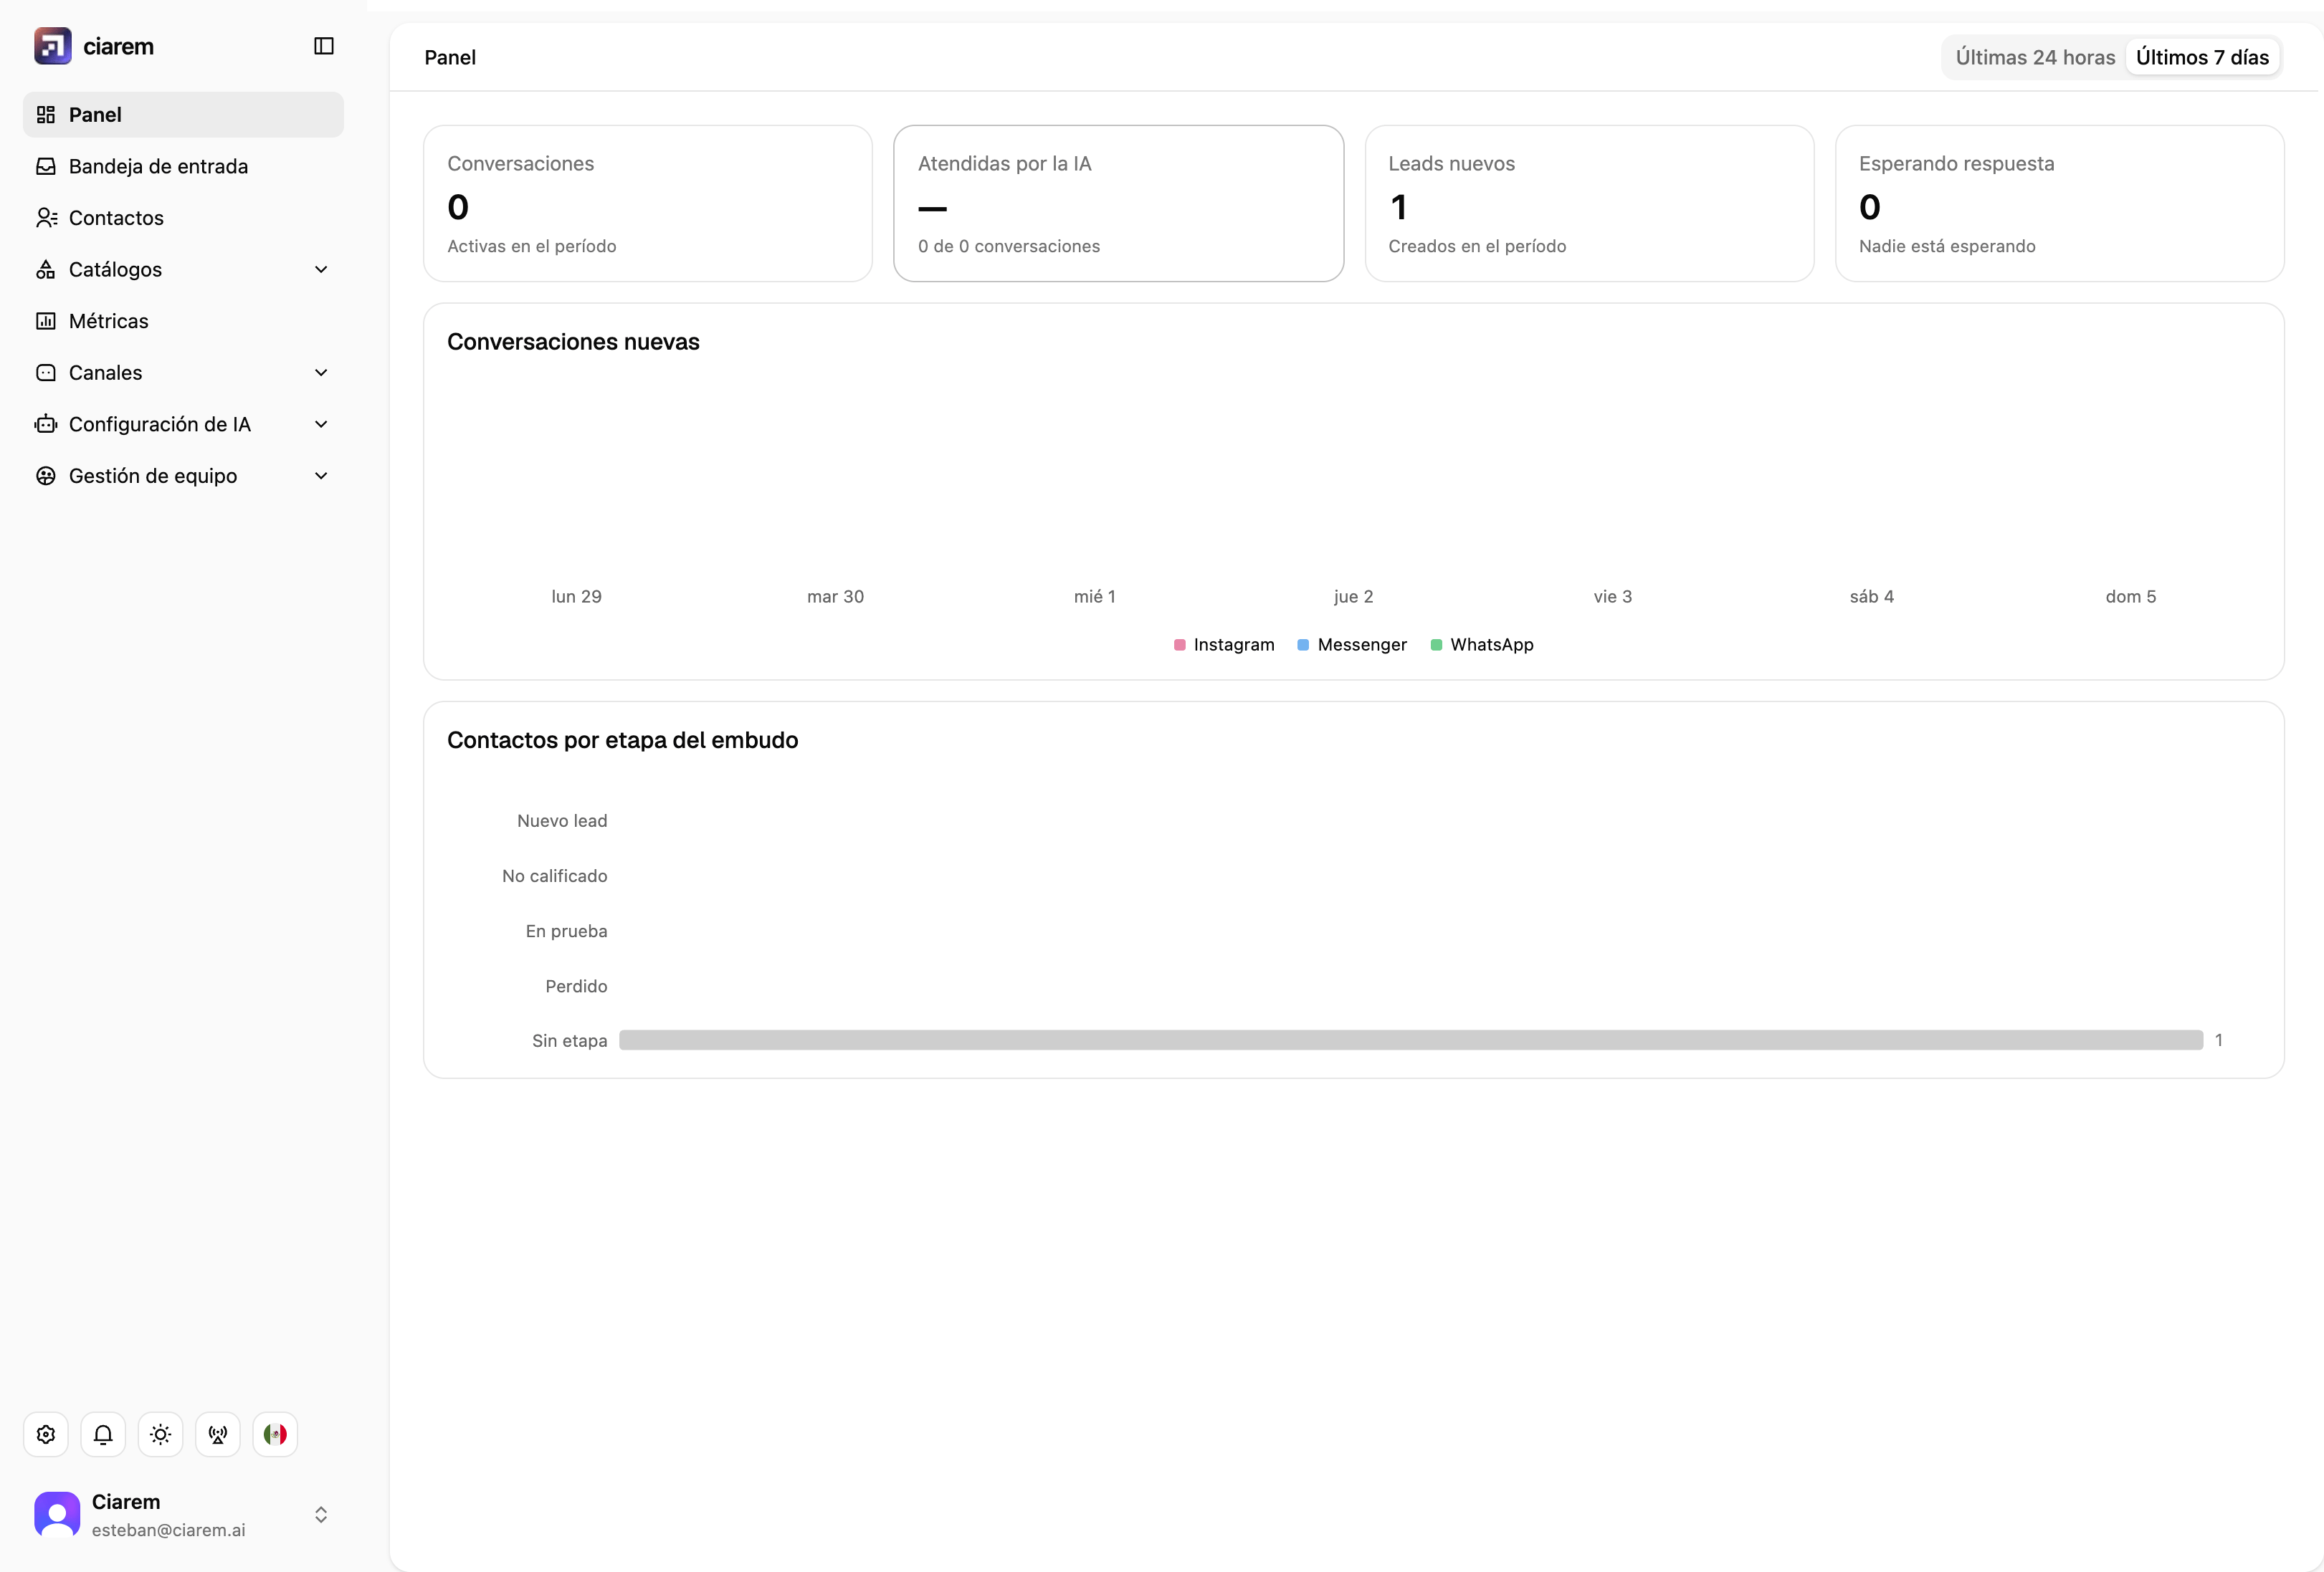
Task: Open the Conversaciones stat card
Action: click(x=648, y=203)
